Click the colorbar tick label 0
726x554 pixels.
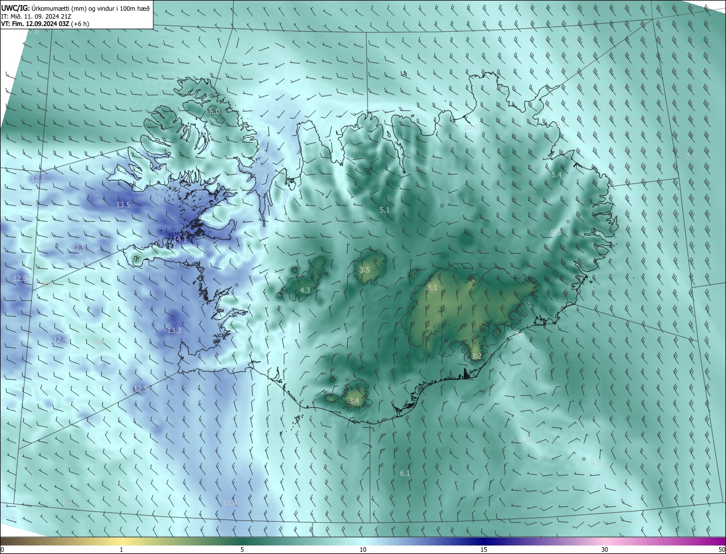(2, 550)
